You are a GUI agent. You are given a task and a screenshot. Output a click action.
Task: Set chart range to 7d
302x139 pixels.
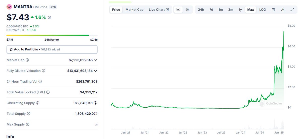coord(211,10)
